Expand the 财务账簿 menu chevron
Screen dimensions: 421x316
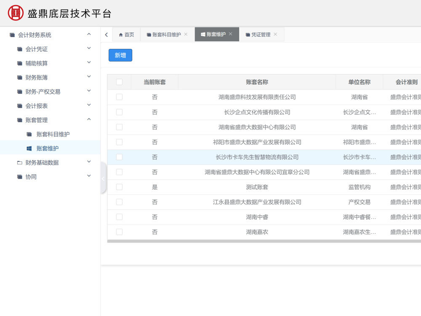click(x=89, y=77)
